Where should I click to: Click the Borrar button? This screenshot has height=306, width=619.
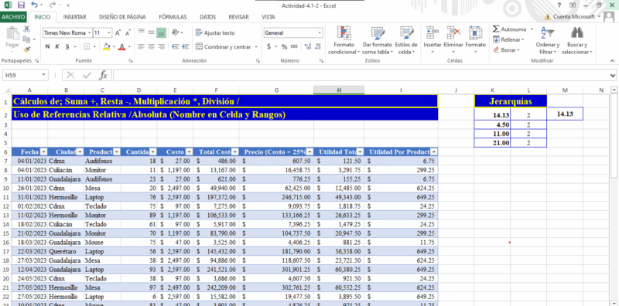pos(507,50)
